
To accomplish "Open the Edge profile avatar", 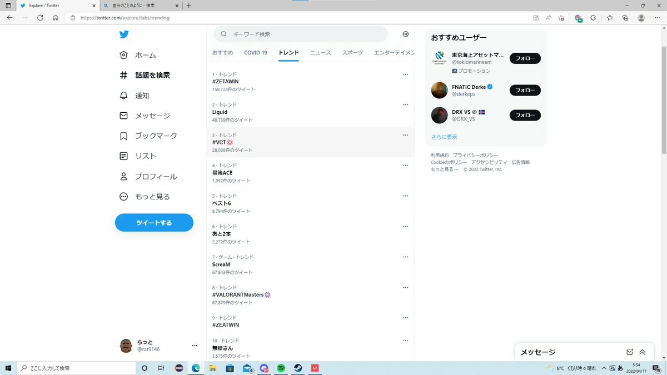I will pyautogui.click(x=641, y=18).
